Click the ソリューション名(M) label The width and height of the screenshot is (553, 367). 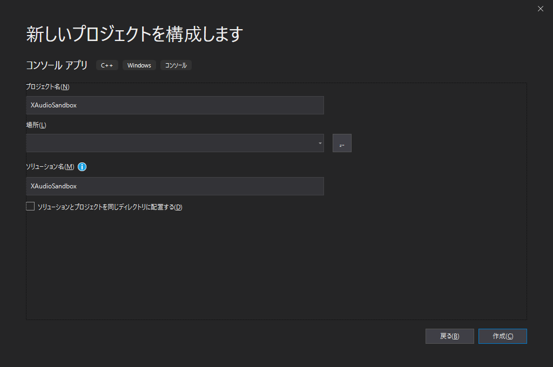[50, 167]
